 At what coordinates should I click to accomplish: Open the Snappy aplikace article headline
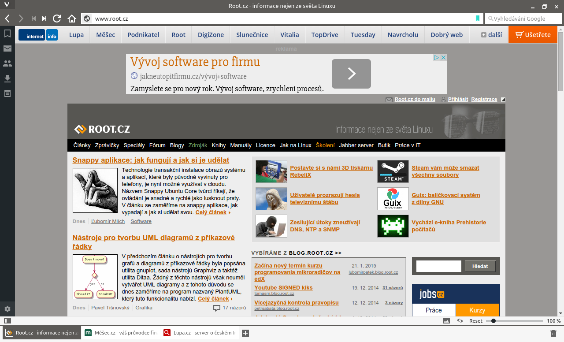[151, 160]
